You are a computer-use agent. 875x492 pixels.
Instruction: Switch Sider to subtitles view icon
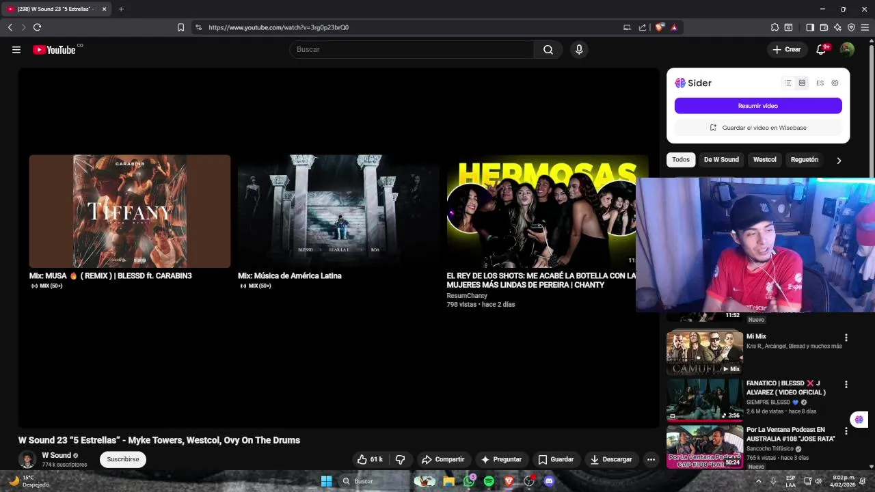coord(802,83)
